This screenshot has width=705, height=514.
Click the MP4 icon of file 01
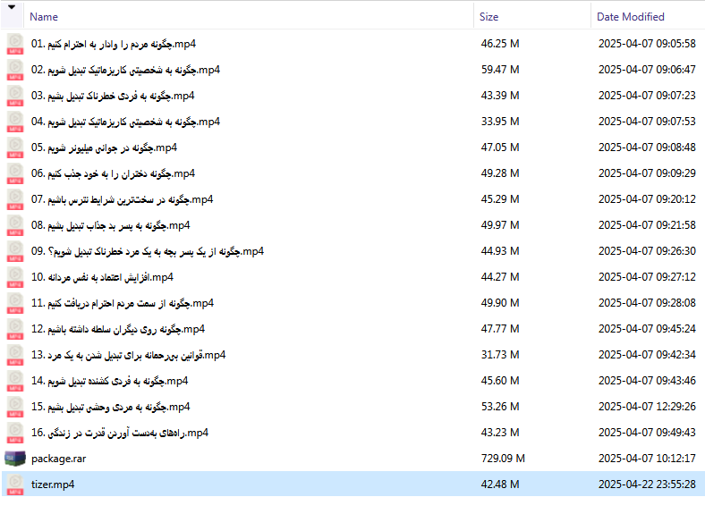(15, 44)
